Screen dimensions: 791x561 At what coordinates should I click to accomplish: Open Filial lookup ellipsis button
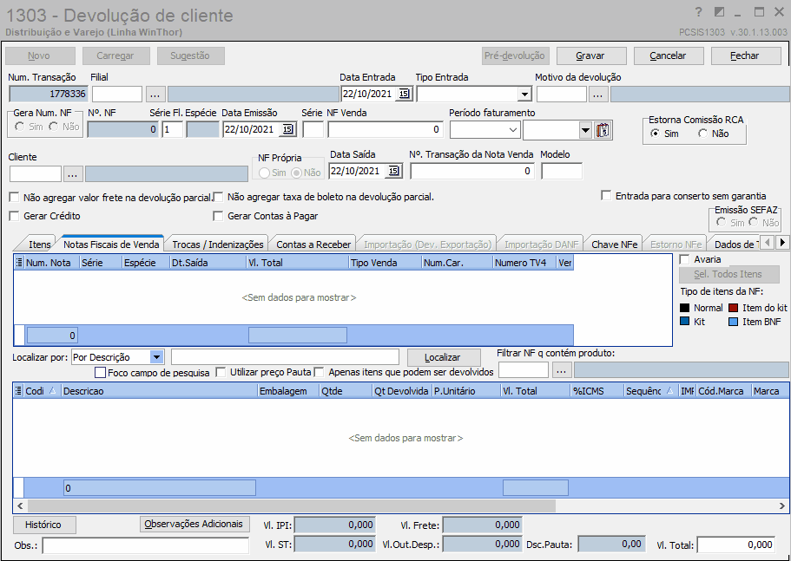coord(155,95)
